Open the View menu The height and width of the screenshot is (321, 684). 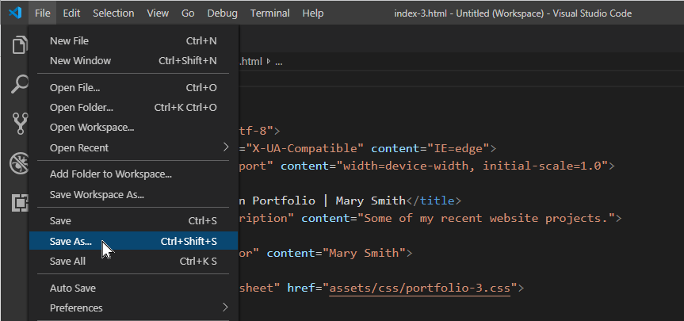158,13
